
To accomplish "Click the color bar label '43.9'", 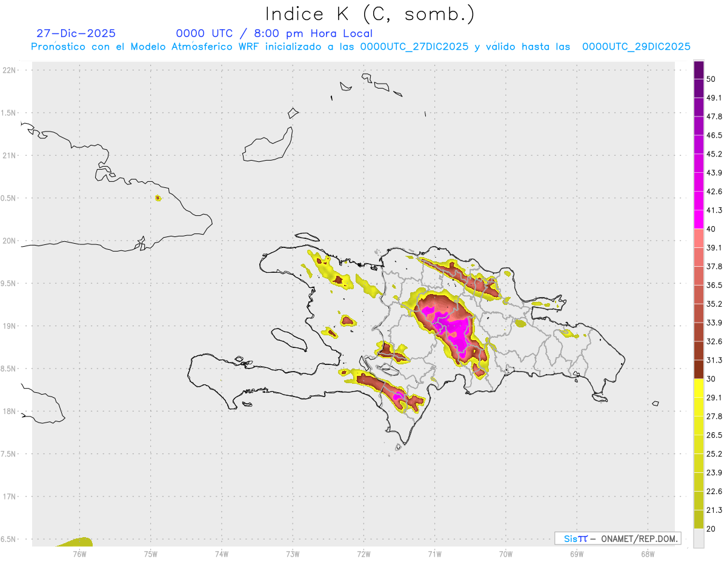I will 714,173.
